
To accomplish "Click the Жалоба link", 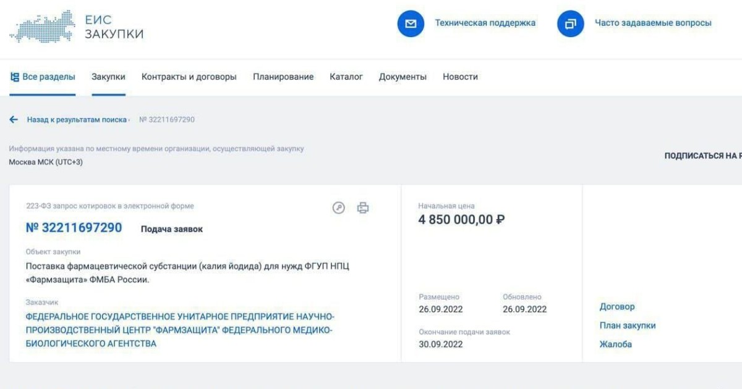I will pos(615,345).
